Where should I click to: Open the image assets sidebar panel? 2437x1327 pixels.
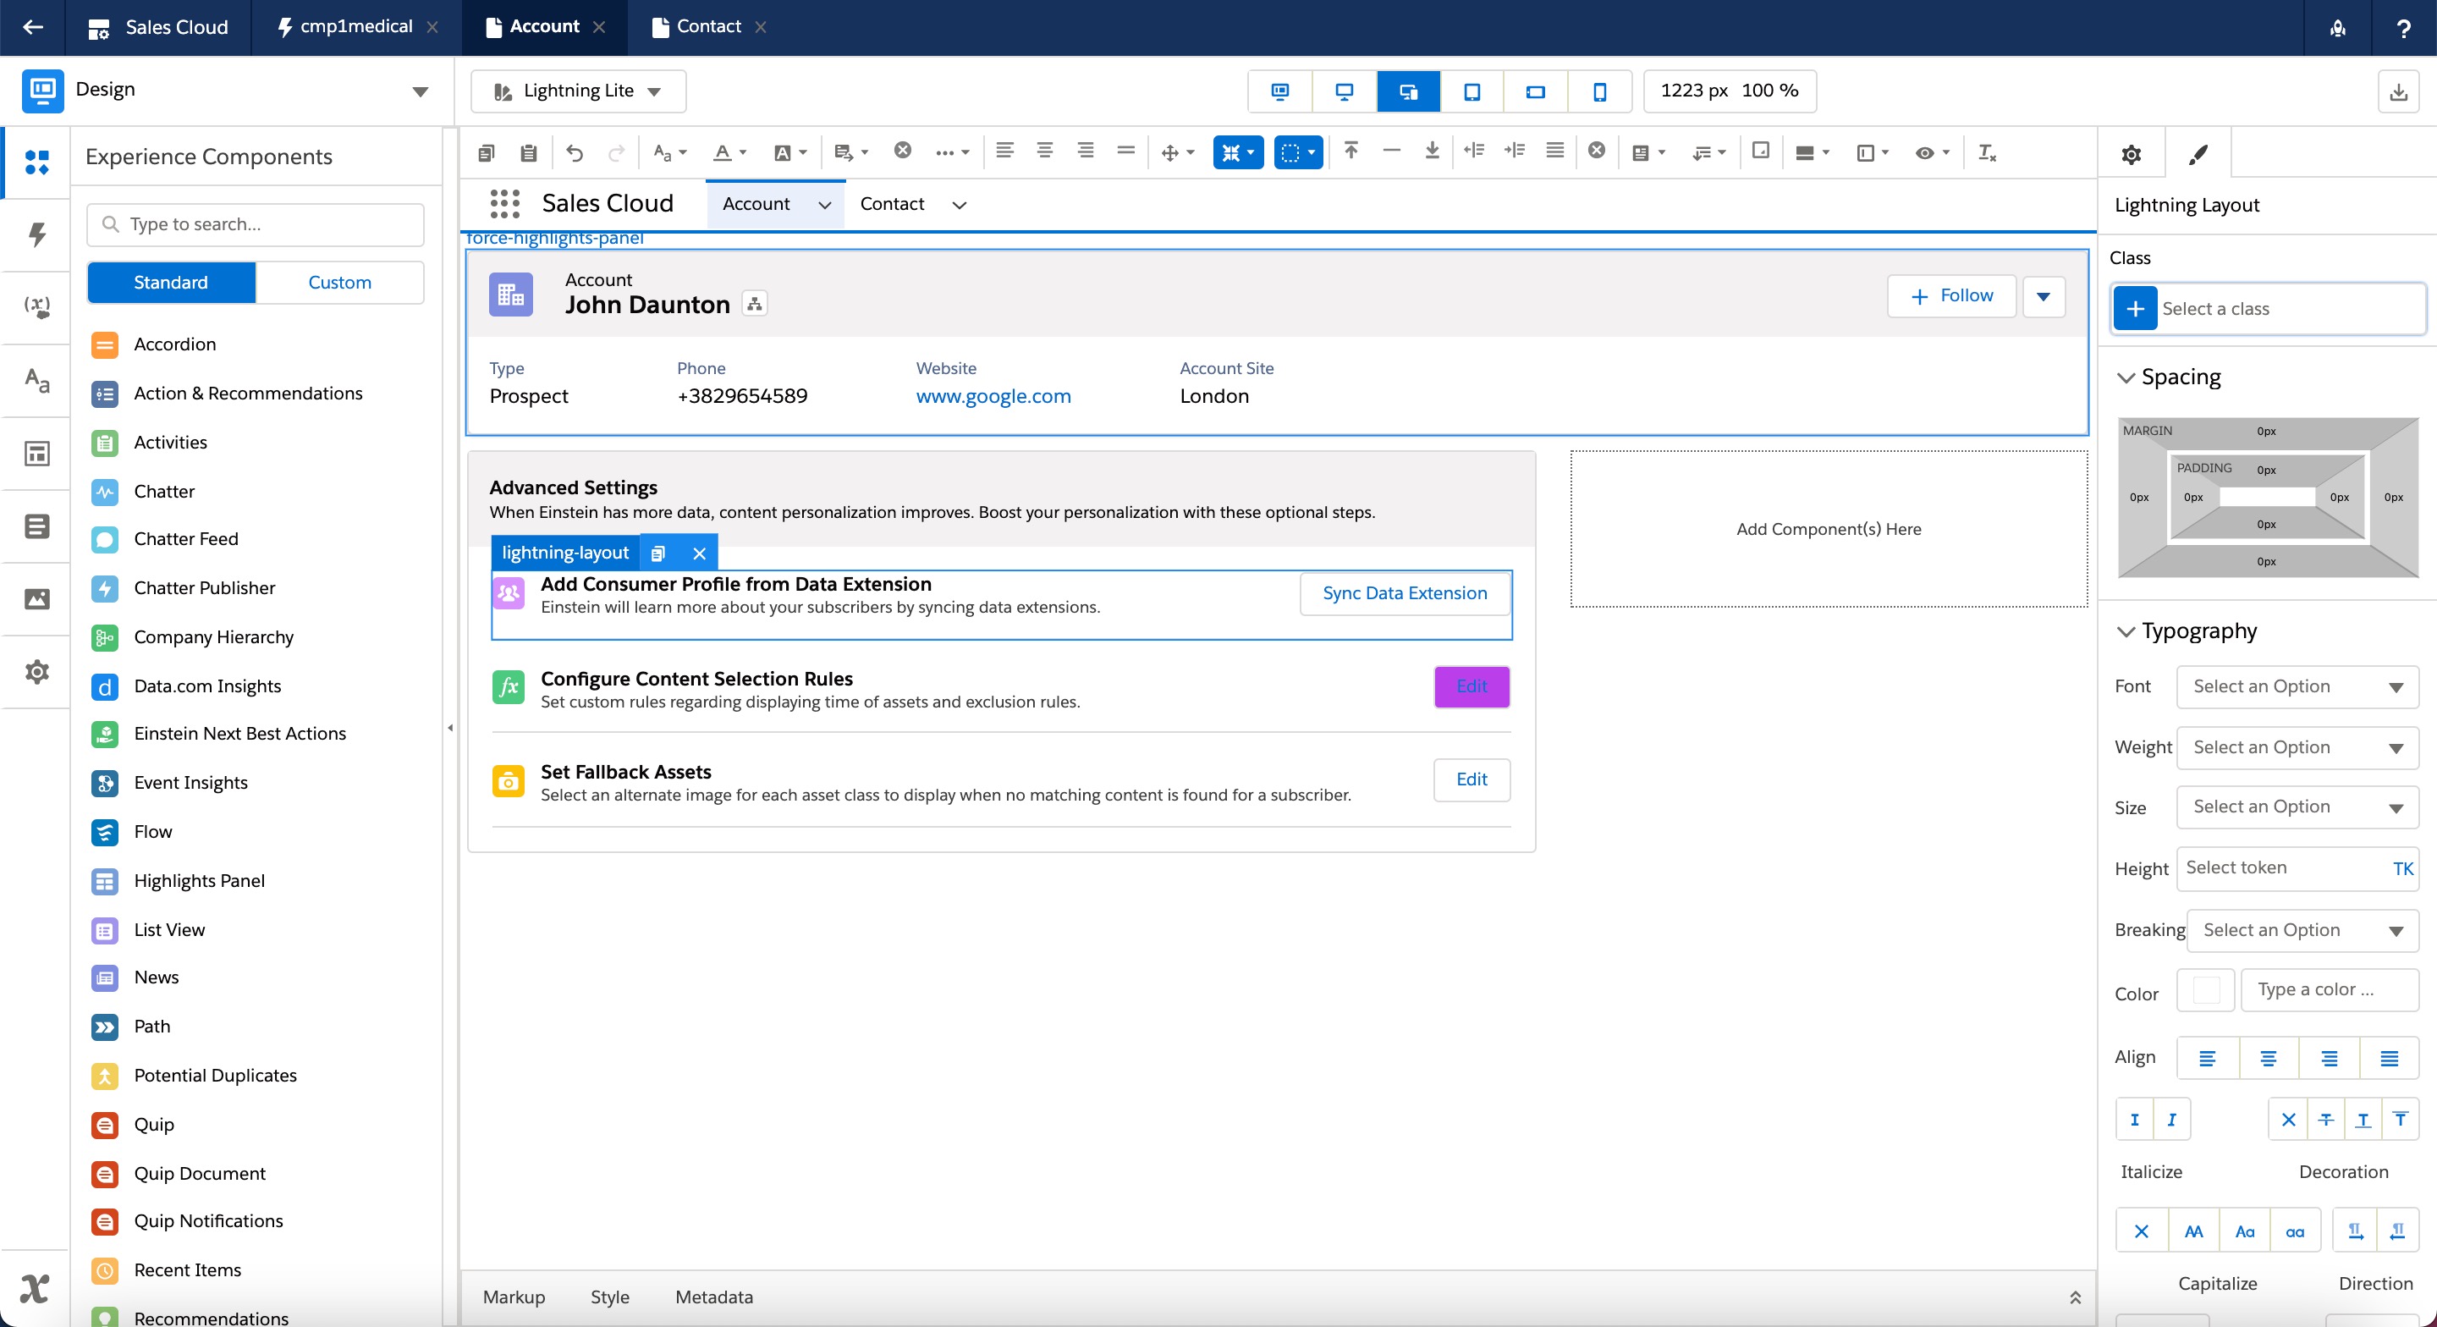pos(37,599)
